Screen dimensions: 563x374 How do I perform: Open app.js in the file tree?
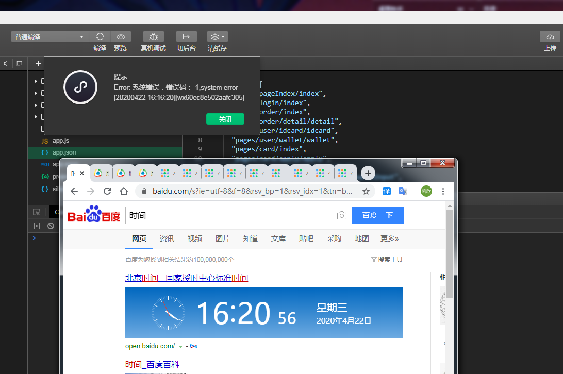coord(60,141)
